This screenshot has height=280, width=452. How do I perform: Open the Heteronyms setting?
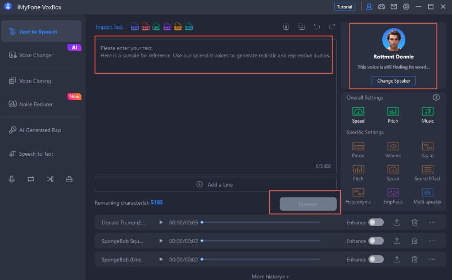[358, 196]
